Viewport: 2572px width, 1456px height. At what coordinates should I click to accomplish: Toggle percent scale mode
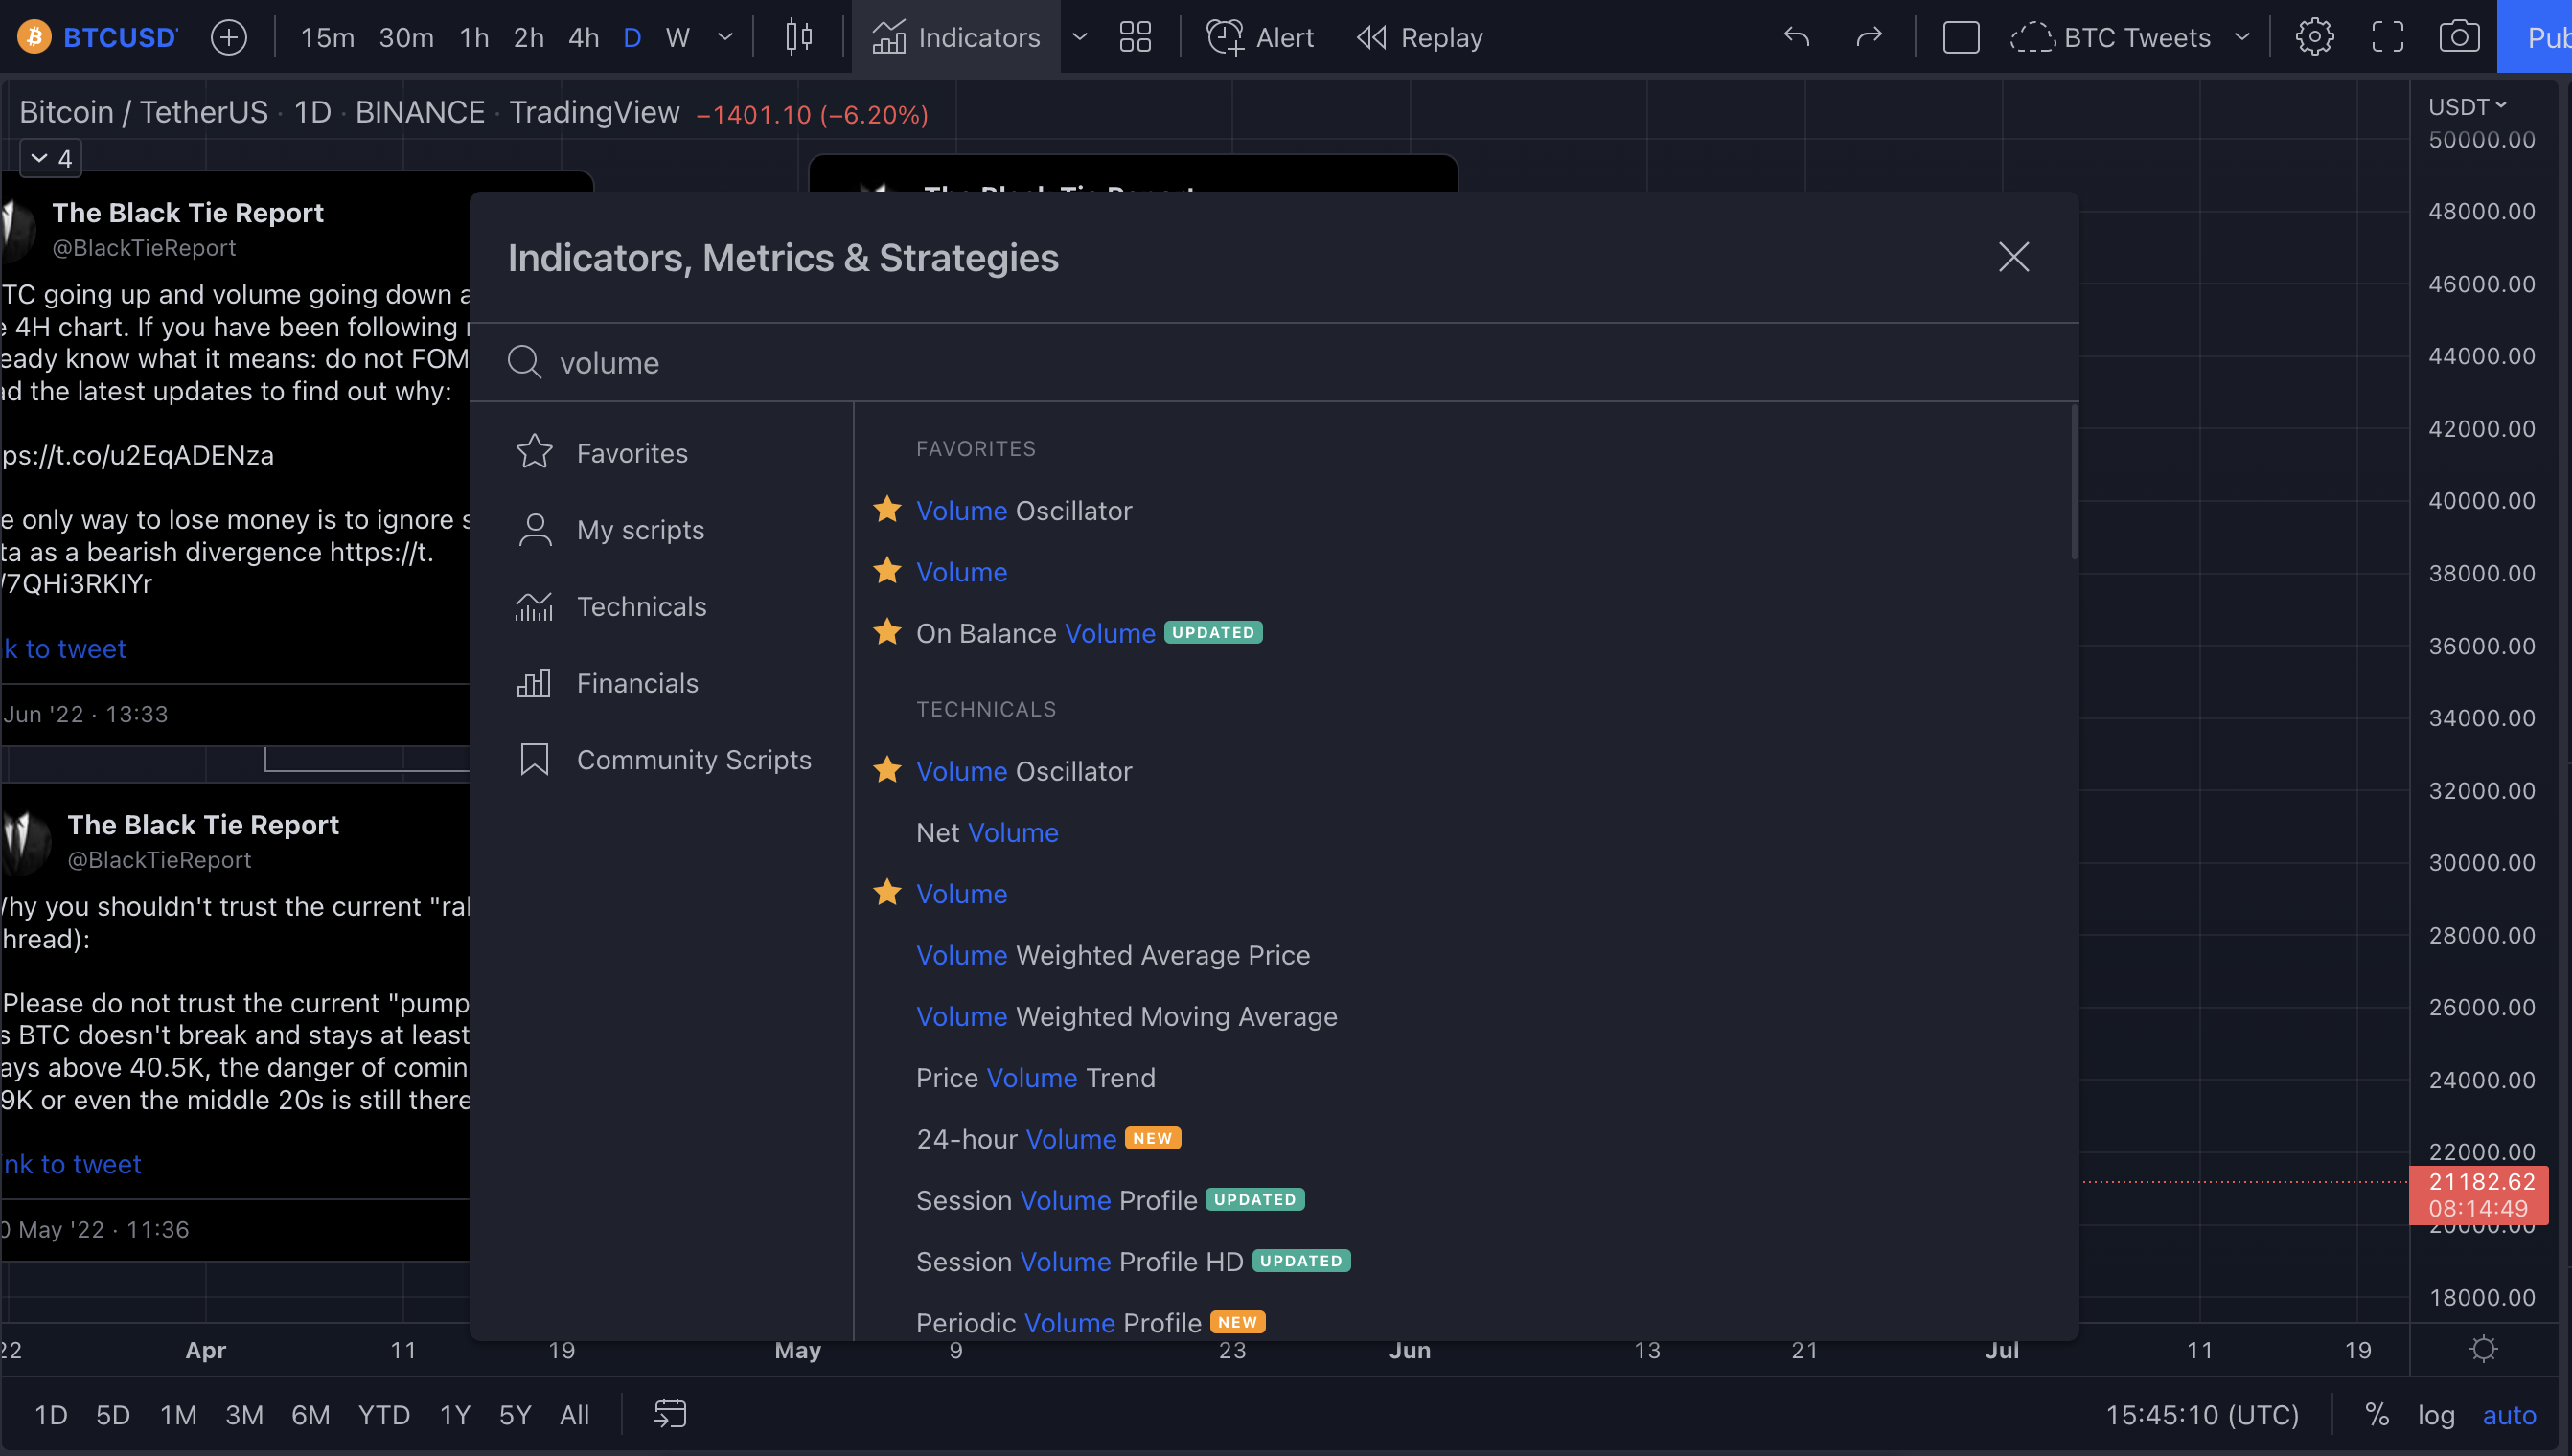[2377, 1415]
